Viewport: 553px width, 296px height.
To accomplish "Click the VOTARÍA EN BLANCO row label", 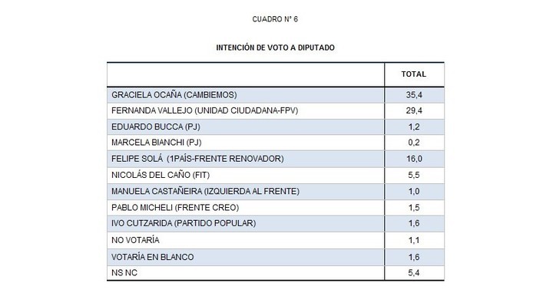I will coord(152,257).
